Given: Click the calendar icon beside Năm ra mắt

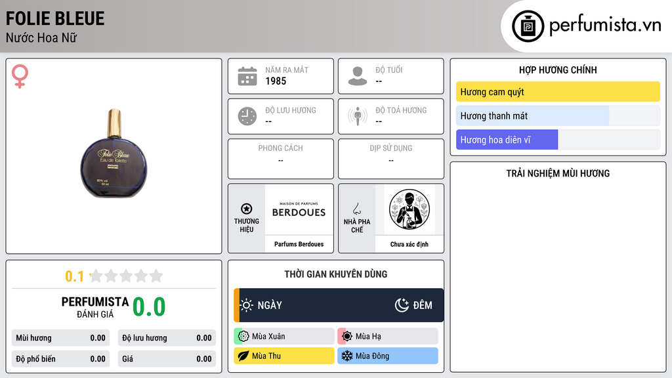Looking at the screenshot, I should [247, 76].
